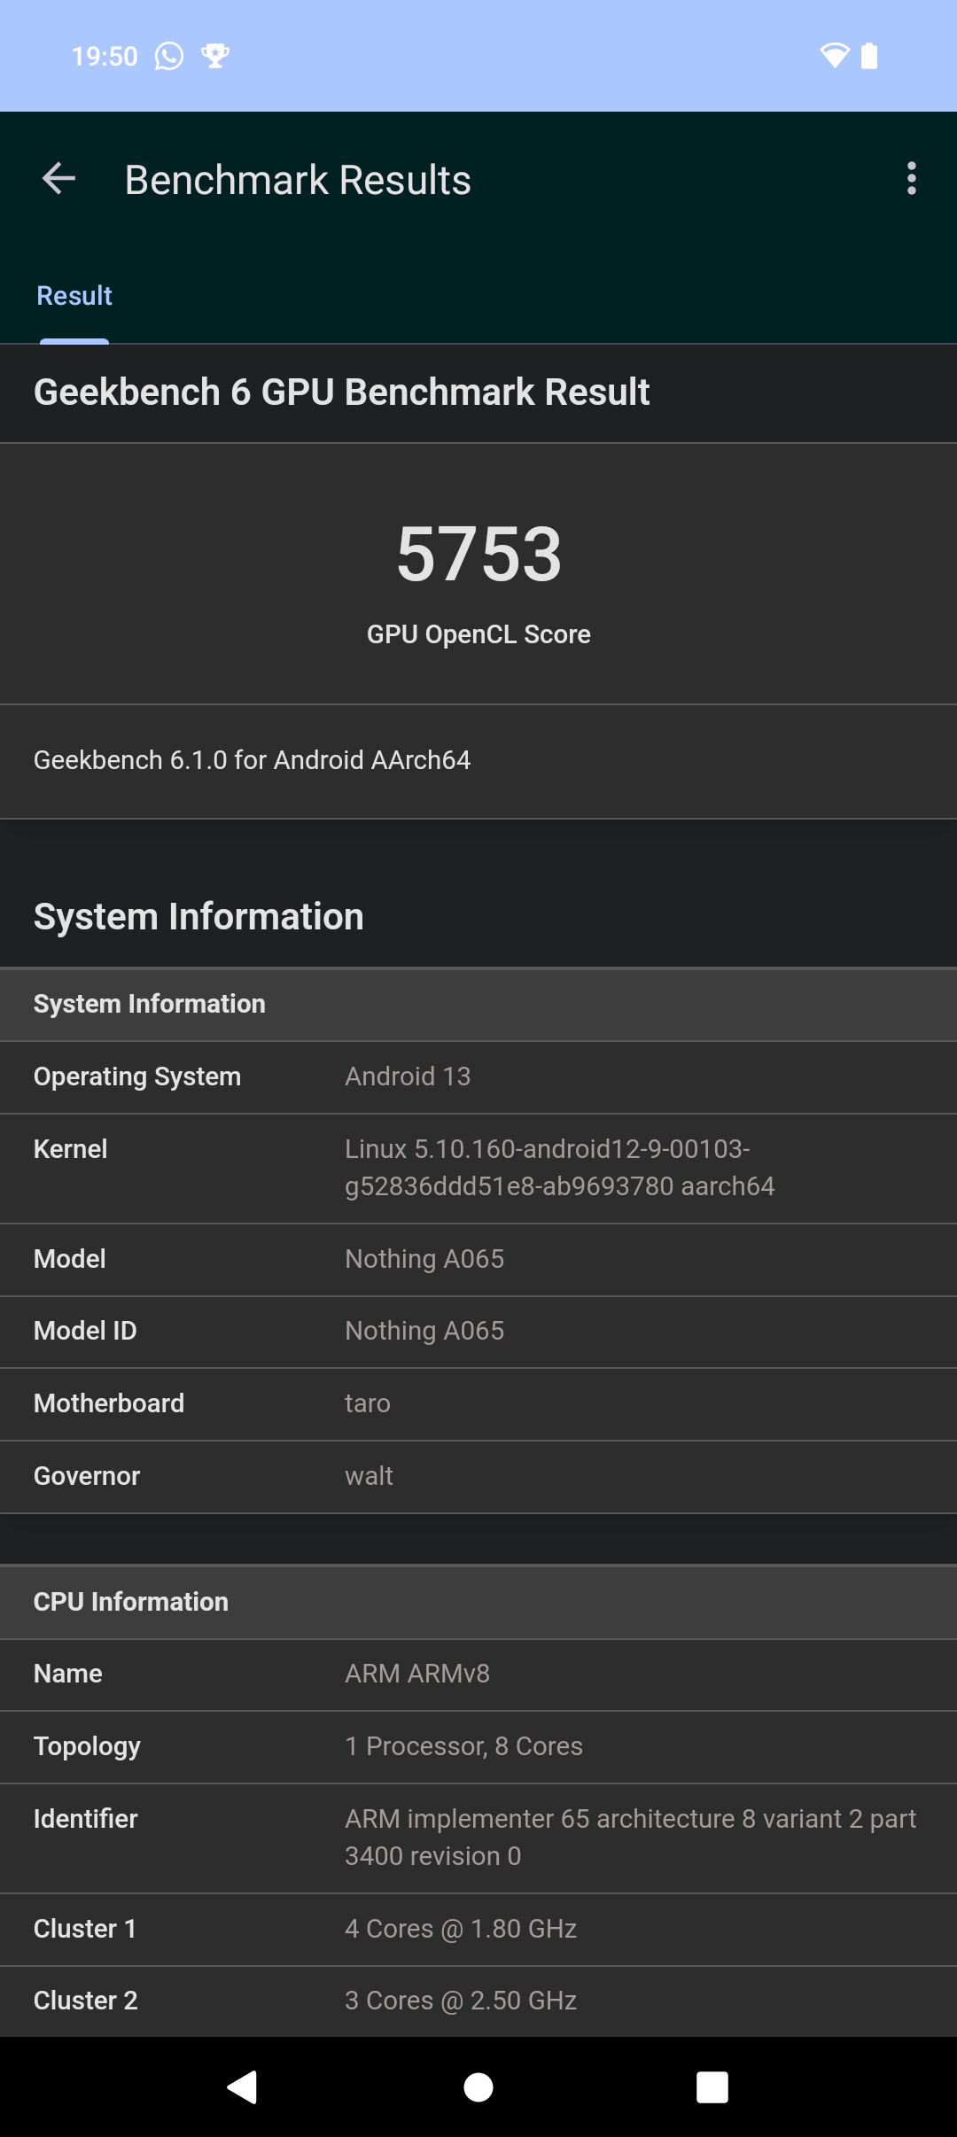957x2137 pixels.
Task: Tap the trophy notification icon in status bar
Action: coord(214,56)
